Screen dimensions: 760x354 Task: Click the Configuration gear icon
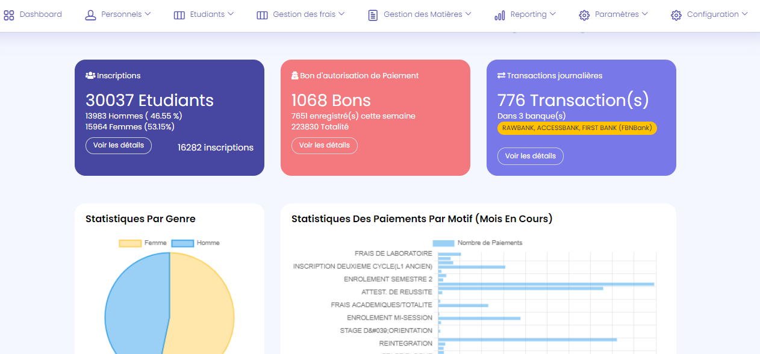tap(676, 15)
